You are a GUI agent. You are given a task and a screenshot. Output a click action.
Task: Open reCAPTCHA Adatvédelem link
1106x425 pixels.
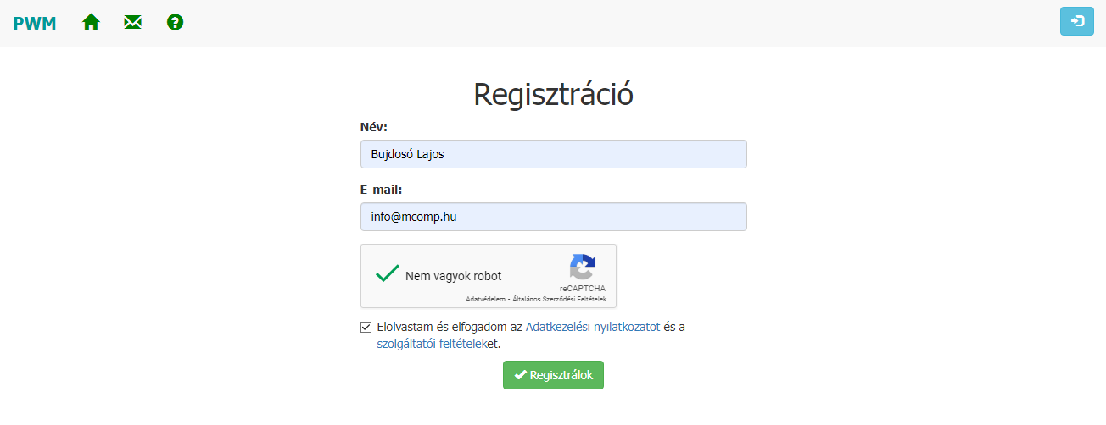(x=487, y=299)
